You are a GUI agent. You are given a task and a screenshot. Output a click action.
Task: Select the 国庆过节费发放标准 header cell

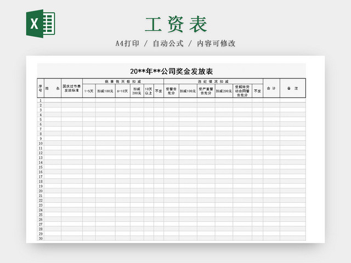(72, 88)
